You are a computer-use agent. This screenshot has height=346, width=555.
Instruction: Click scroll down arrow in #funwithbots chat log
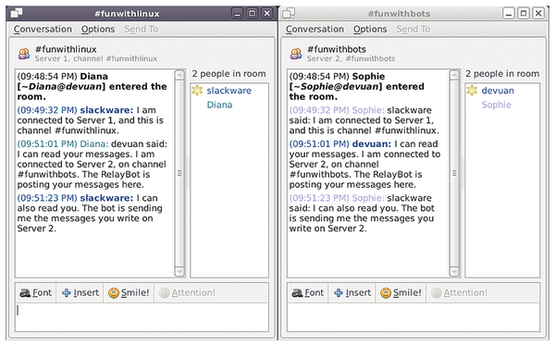click(454, 272)
